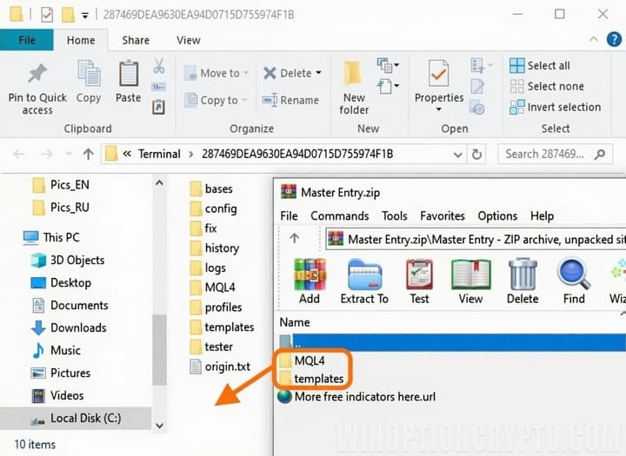
Task: Expand the Properties dropdown arrow
Action: [x=439, y=109]
